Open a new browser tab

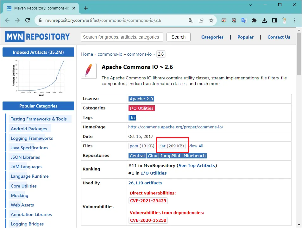tap(86, 8)
